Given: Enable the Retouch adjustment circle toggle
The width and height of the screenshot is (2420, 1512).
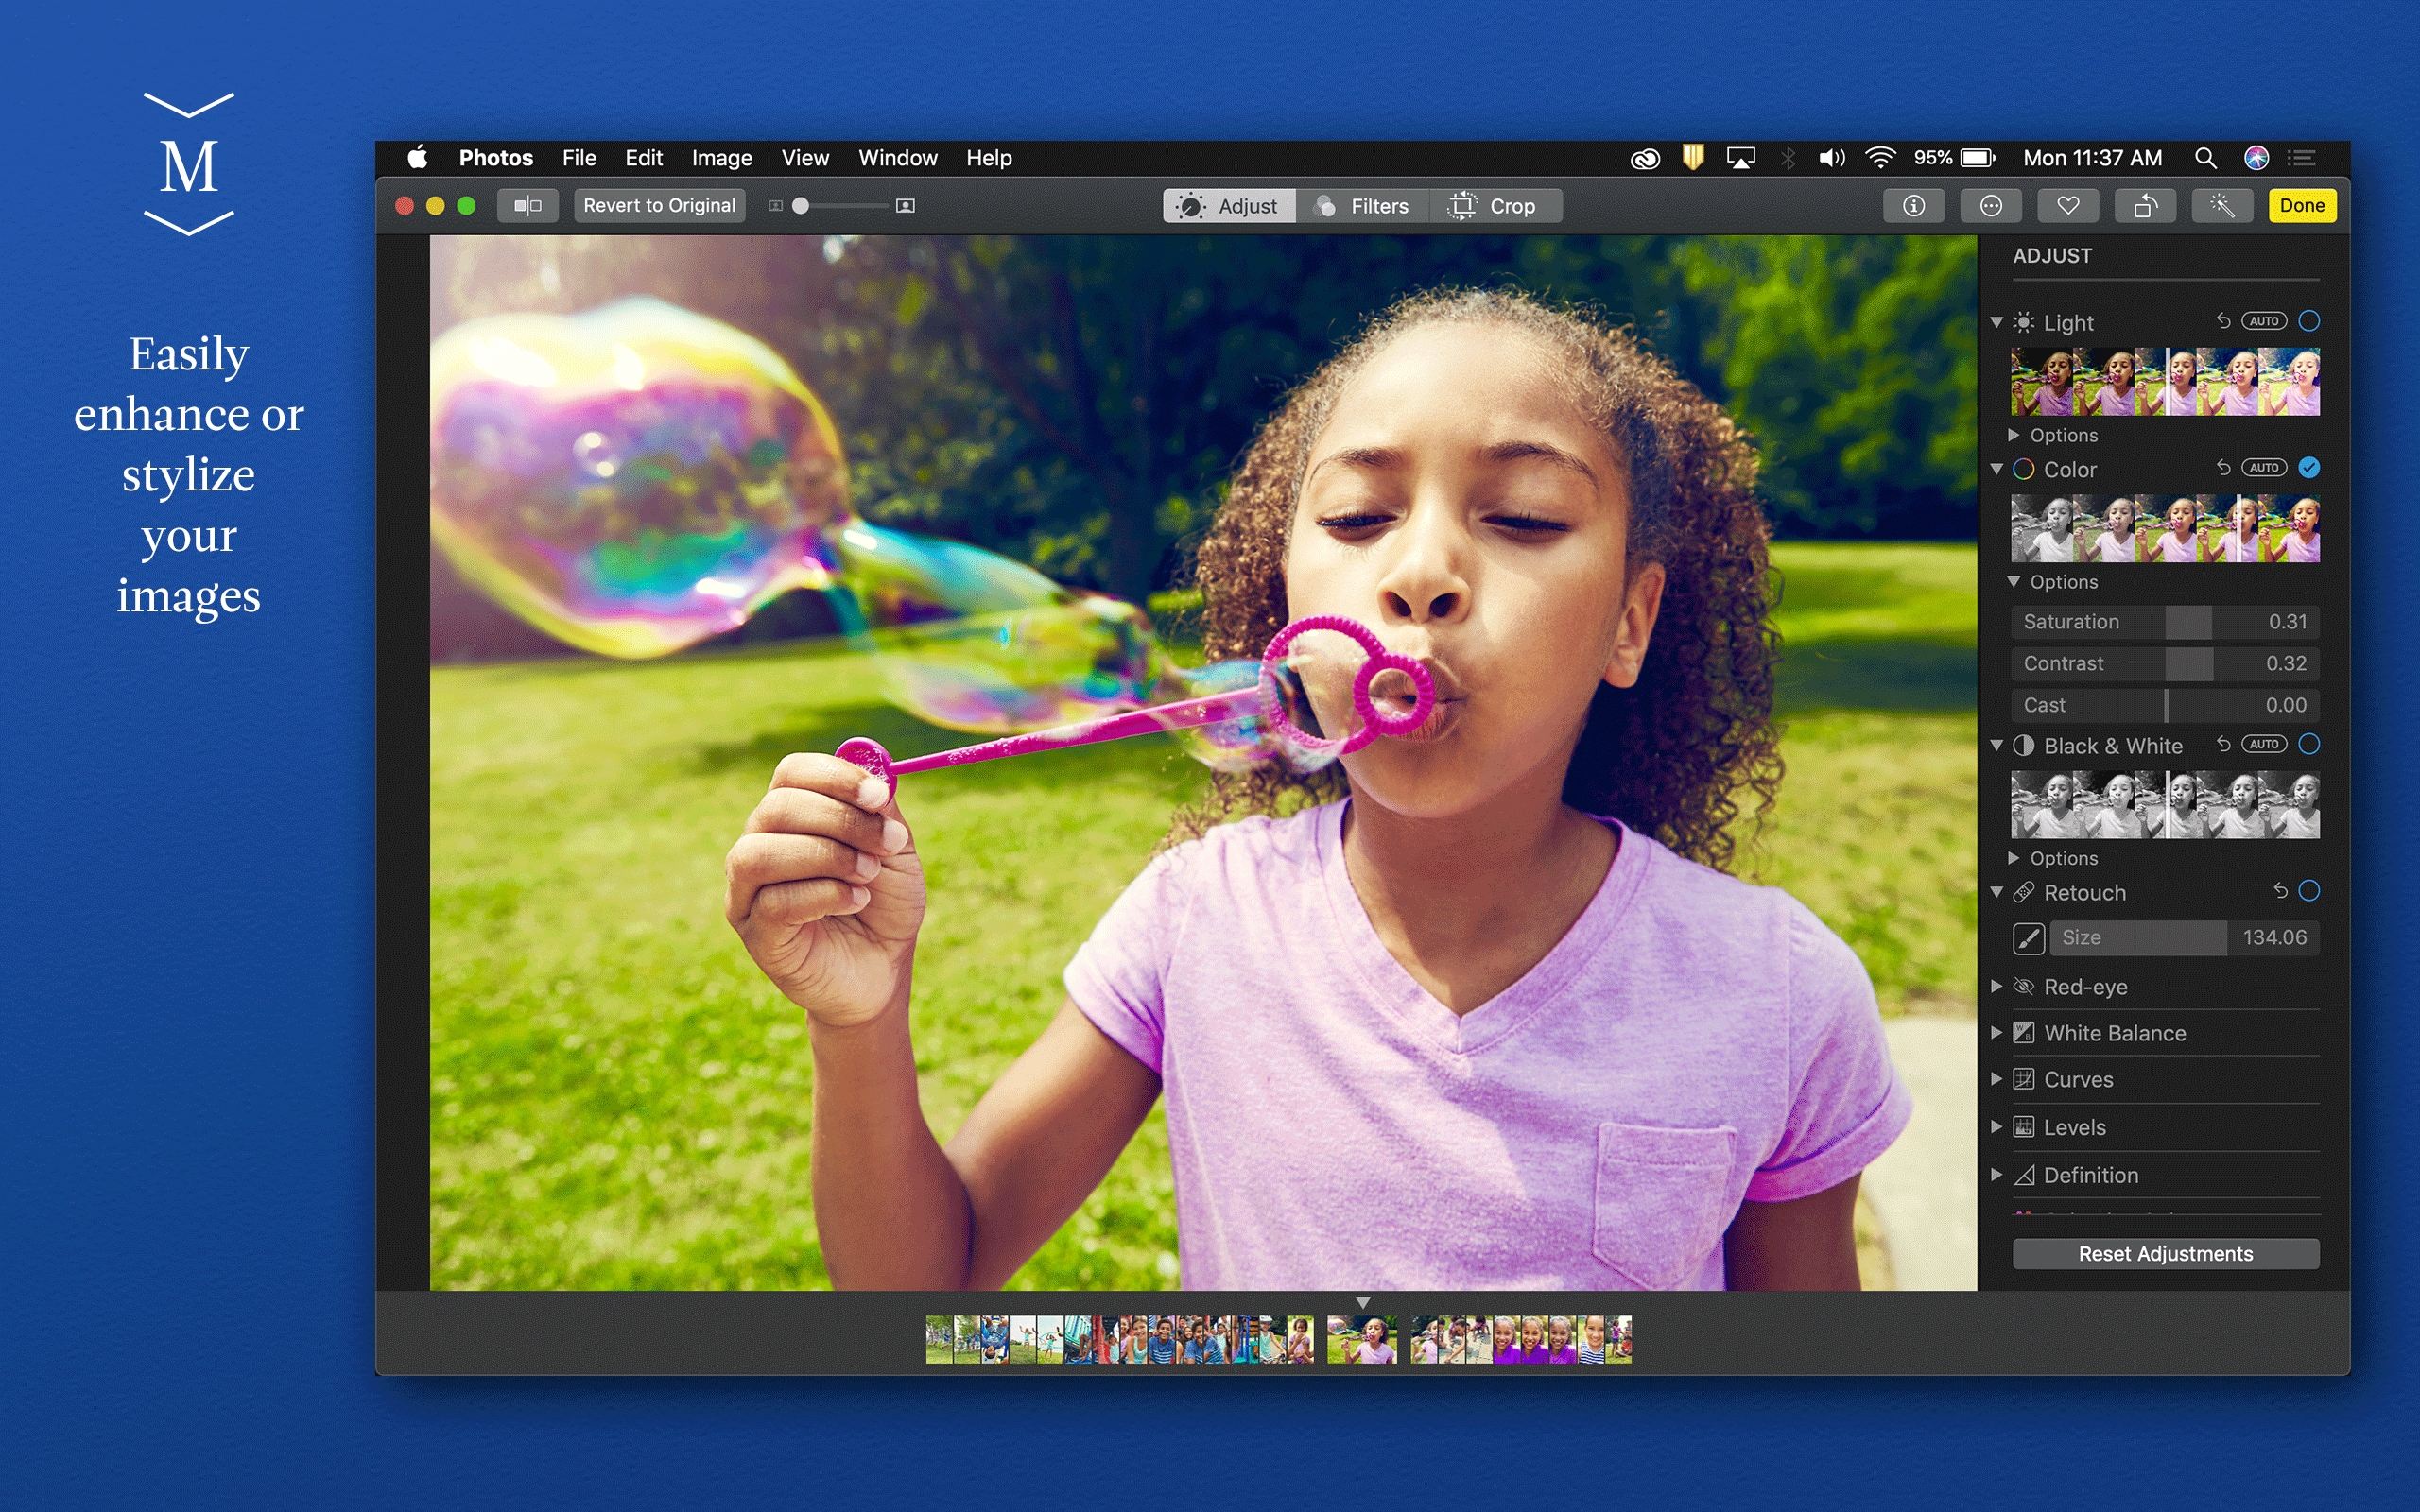Looking at the screenshot, I should pyautogui.click(x=2309, y=891).
